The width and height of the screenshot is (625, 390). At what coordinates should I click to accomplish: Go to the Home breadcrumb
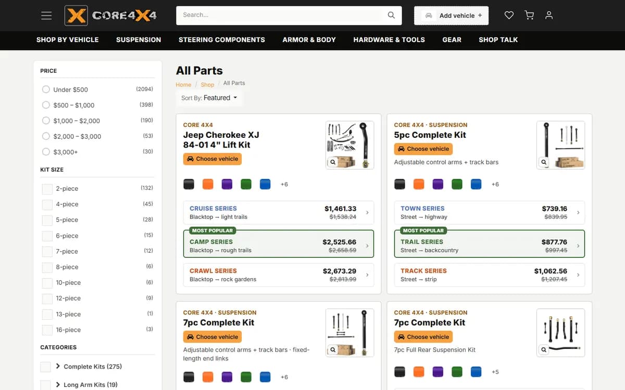[x=183, y=85]
